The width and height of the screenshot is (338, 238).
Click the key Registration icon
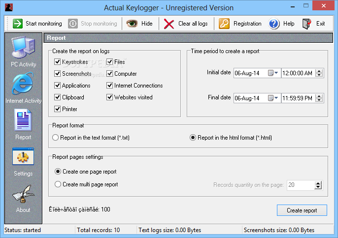pyautogui.click(x=224, y=24)
